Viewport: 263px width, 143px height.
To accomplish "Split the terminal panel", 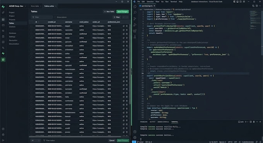I will [x=251, y=122].
